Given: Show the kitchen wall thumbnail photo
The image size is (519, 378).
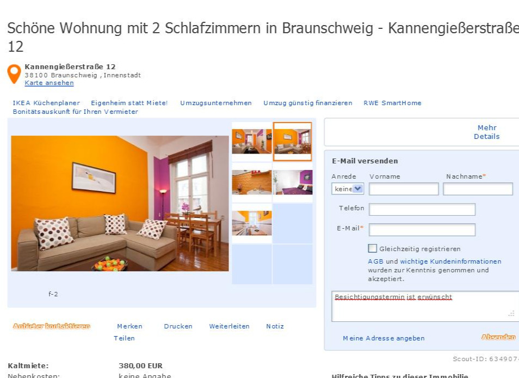Looking at the screenshot, I should point(251,182).
